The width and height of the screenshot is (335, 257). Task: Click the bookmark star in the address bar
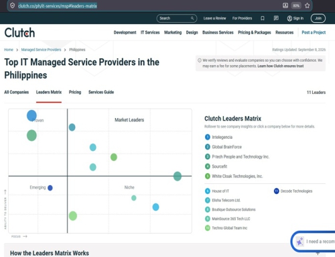308,5
